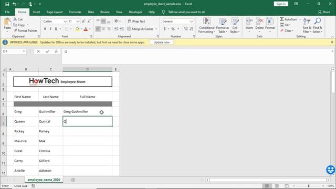
Task: Apply Percent Style format
Action: coord(173,29)
